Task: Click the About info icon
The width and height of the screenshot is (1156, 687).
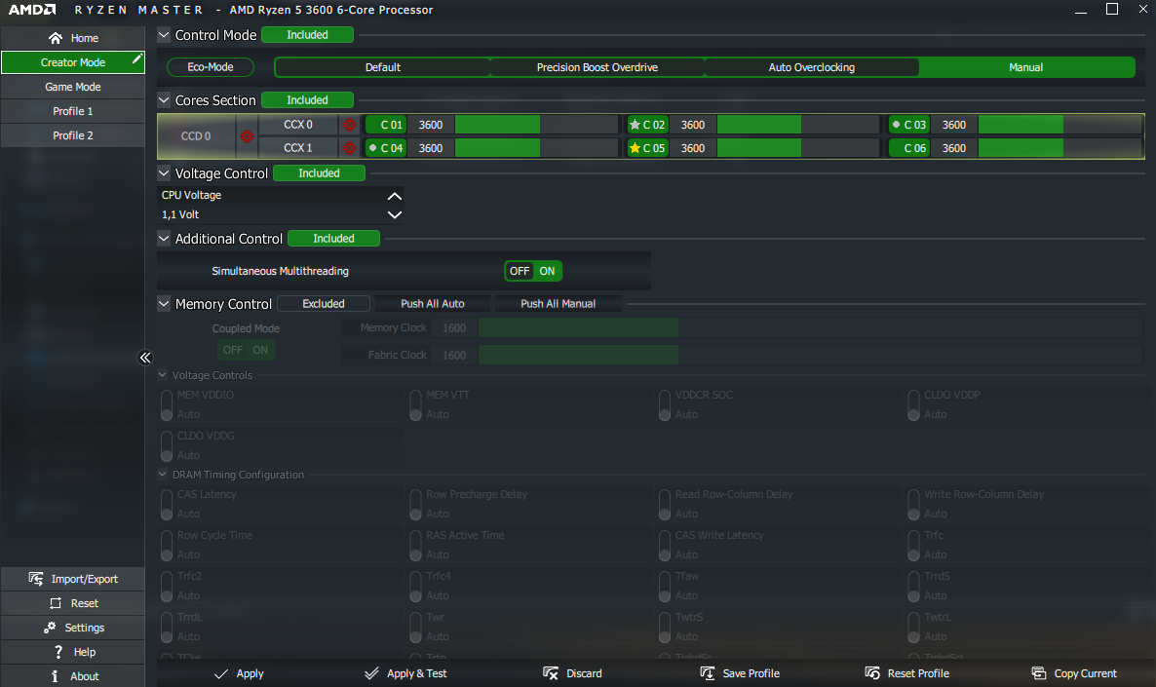Action: (55, 676)
